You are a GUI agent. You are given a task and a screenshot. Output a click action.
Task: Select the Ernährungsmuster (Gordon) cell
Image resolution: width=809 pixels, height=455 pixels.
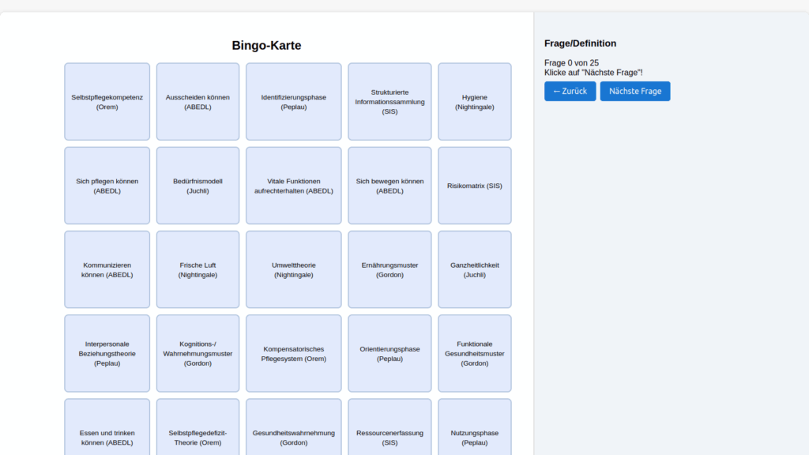(x=389, y=269)
